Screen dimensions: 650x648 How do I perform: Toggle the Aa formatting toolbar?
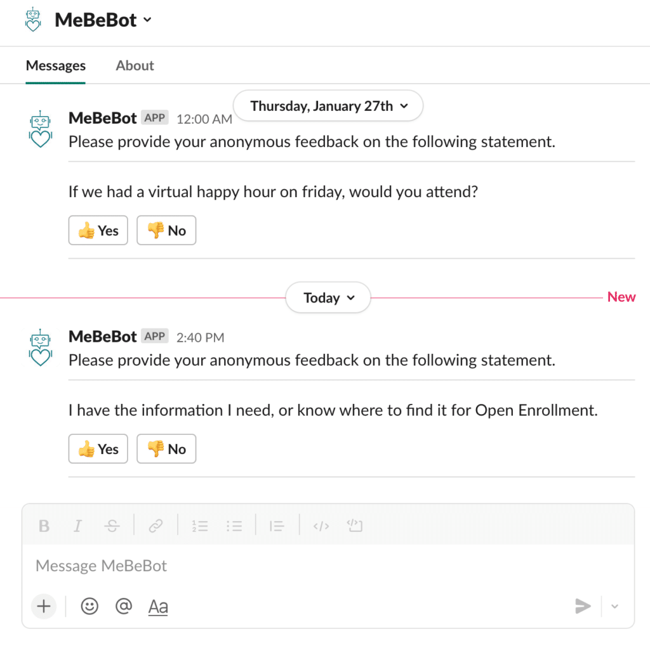pos(158,607)
